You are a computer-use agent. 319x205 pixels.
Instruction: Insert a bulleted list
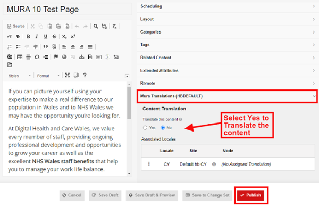[x=18, y=47]
